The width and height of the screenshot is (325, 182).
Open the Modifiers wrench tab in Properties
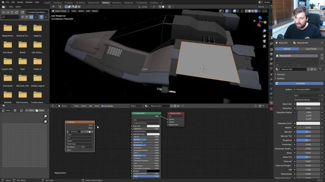click(x=271, y=79)
